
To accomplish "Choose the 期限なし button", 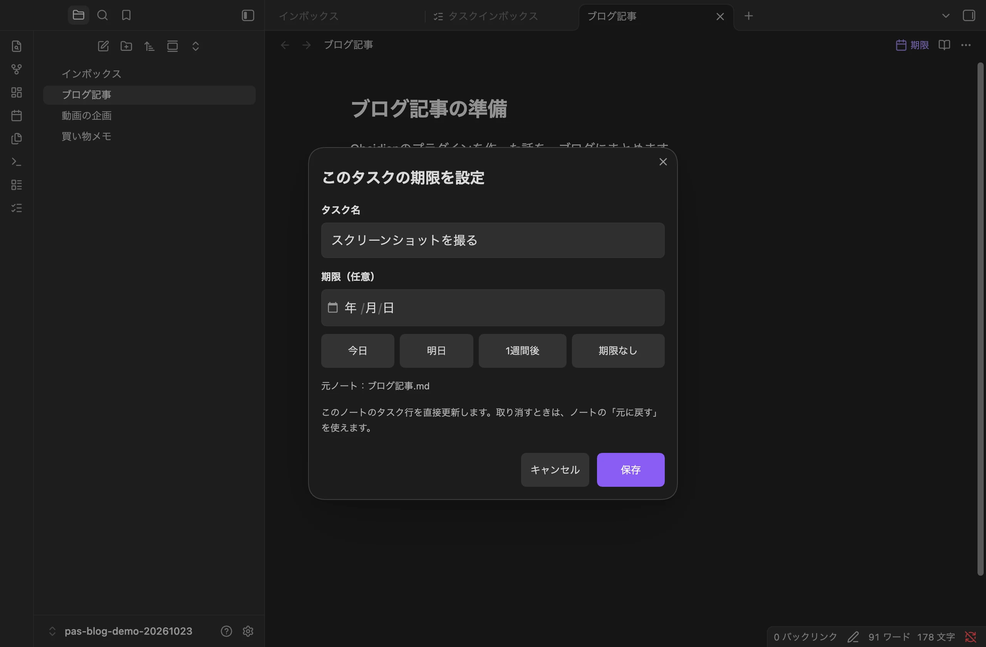I will click(x=618, y=351).
